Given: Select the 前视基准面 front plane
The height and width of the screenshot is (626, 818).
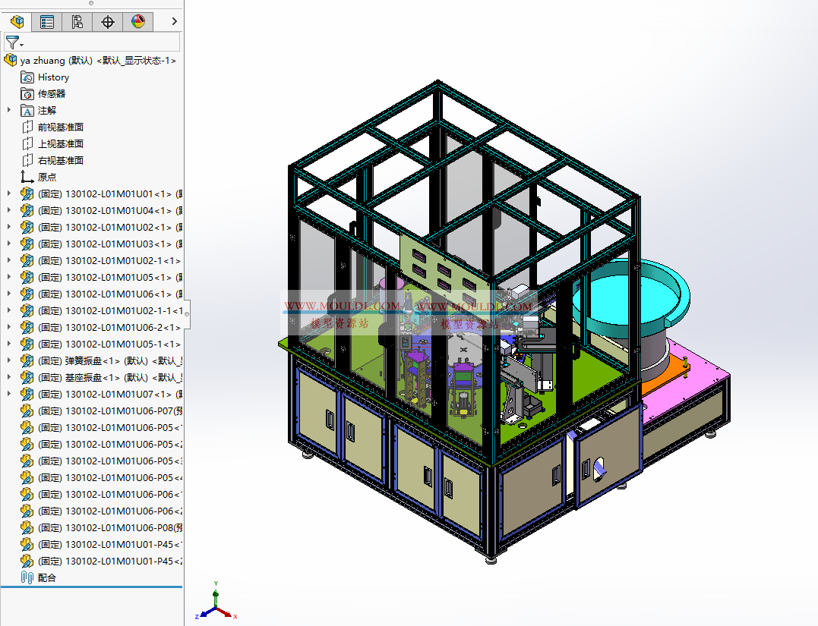Looking at the screenshot, I should tap(61, 127).
